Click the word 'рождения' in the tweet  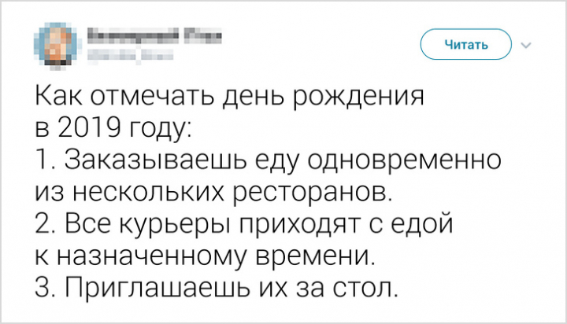[x=359, y=98]
